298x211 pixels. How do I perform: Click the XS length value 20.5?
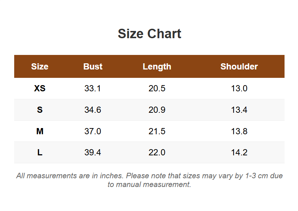click(x=157, y=88)
